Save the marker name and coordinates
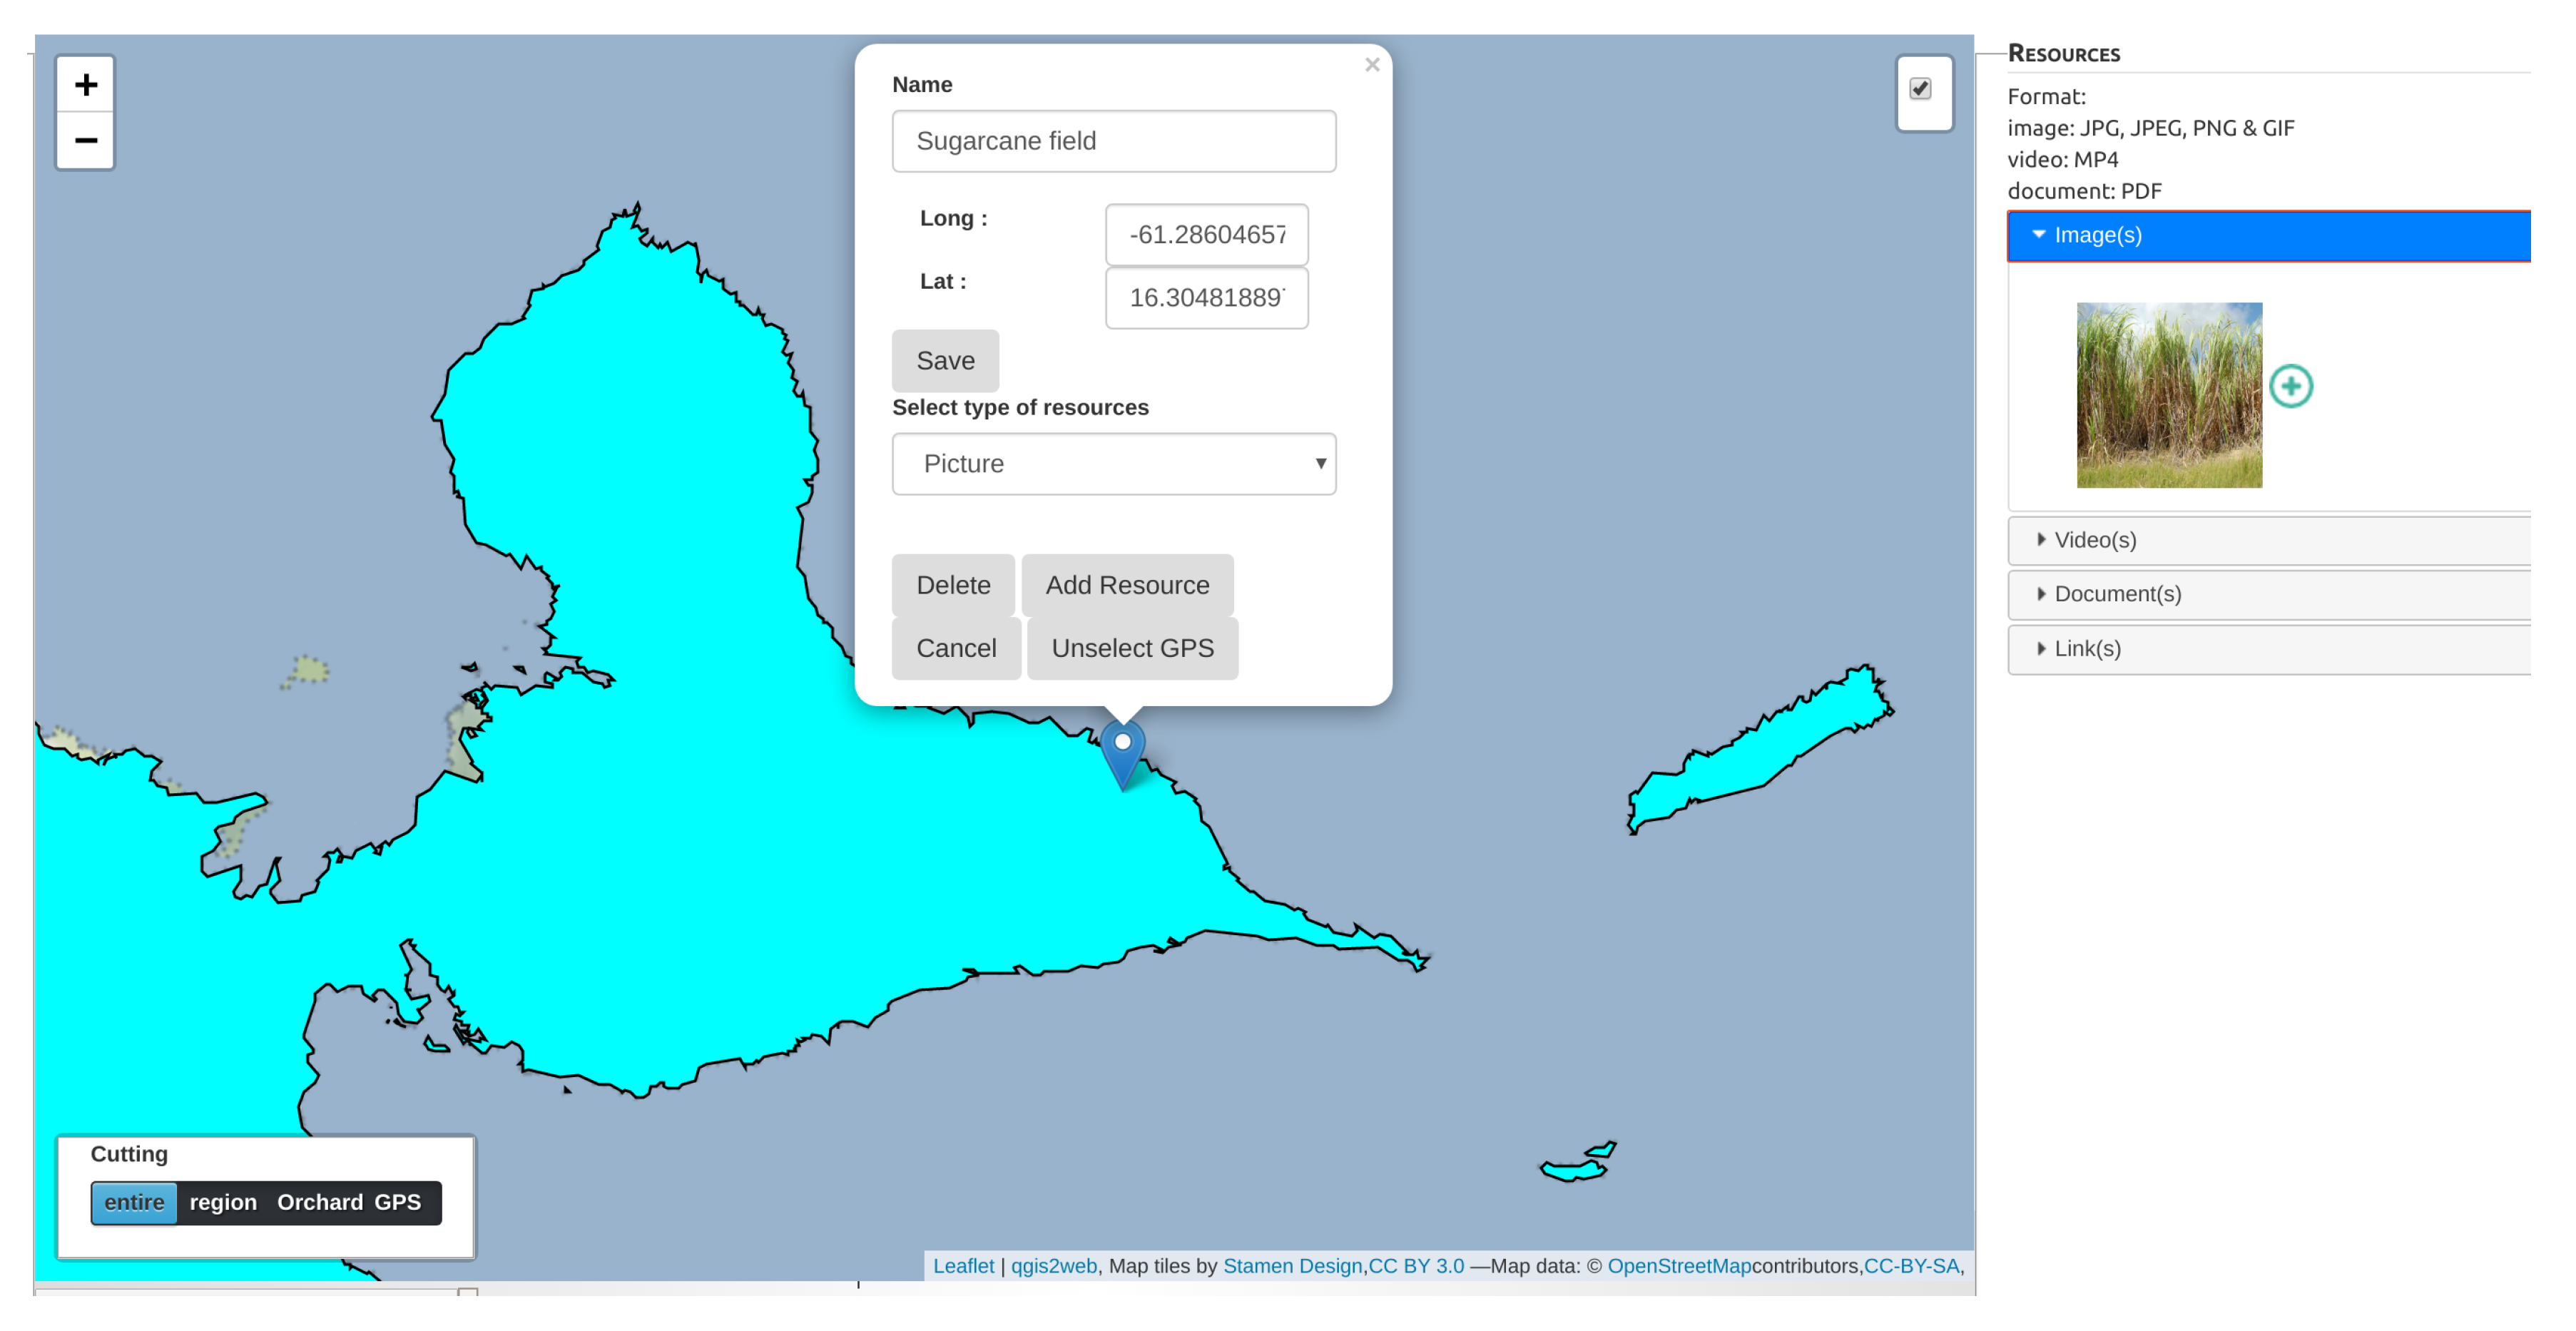The height and width of the screenshot is (1331, 2576). [x=945, y=361]
